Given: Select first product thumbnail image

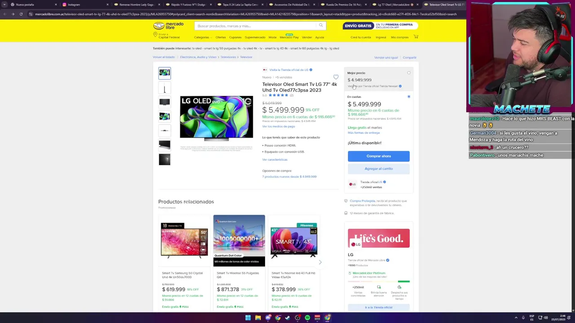Looking at the screenshot, I should point(164,73).
